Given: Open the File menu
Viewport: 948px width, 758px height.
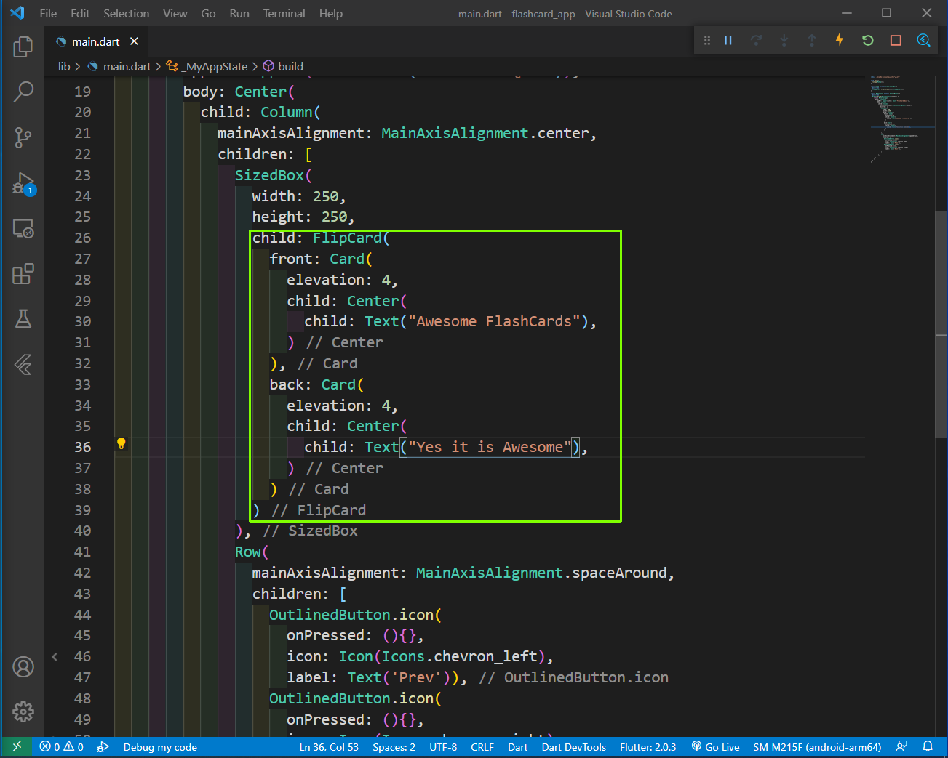Looking at the screenshot, I should (x=48, y=13).
